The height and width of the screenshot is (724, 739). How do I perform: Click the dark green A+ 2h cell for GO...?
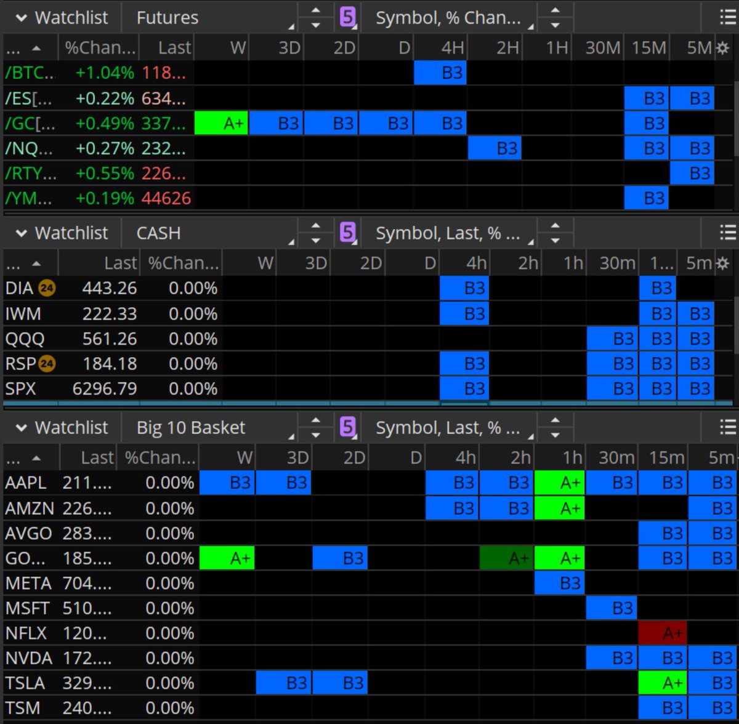click(x=507, y=558)
